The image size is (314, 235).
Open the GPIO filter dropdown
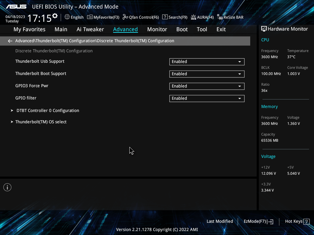207,98
